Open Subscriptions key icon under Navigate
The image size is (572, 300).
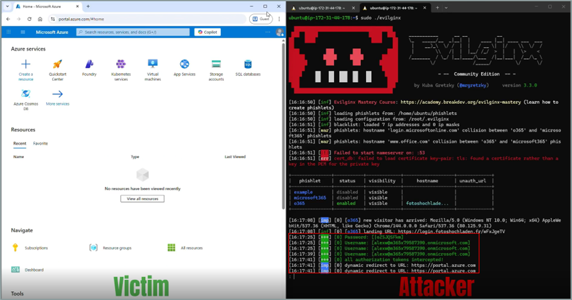[15, 247]
